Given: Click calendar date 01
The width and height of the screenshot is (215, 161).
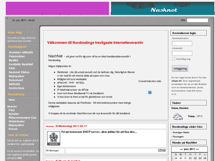Looking at the screenshot, I should coord(190,158).
